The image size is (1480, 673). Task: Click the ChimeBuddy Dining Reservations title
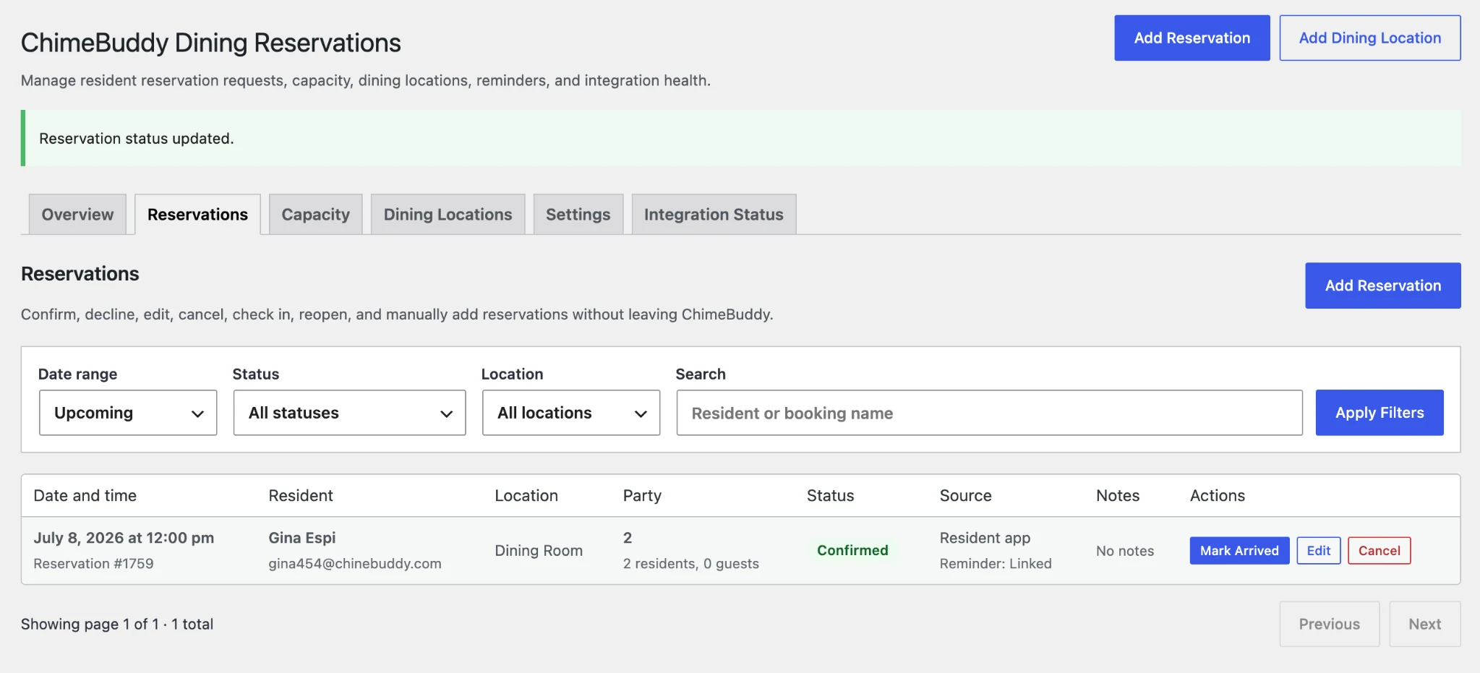(210, 43)
